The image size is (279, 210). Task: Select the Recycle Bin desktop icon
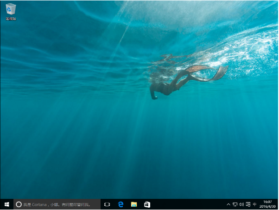(x=11, y=9)
